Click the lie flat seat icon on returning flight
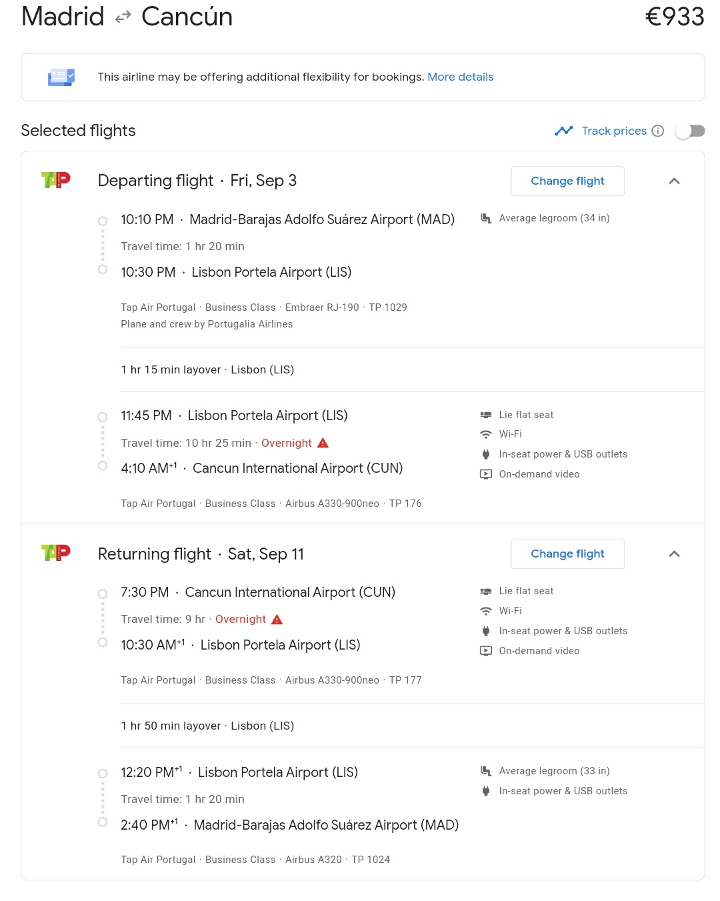 point(486,592)
